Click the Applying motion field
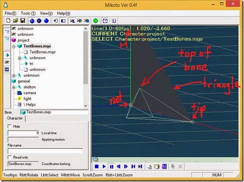Image resolution: width=244 pixels, height=182 pixels. (x=23, y=139)
